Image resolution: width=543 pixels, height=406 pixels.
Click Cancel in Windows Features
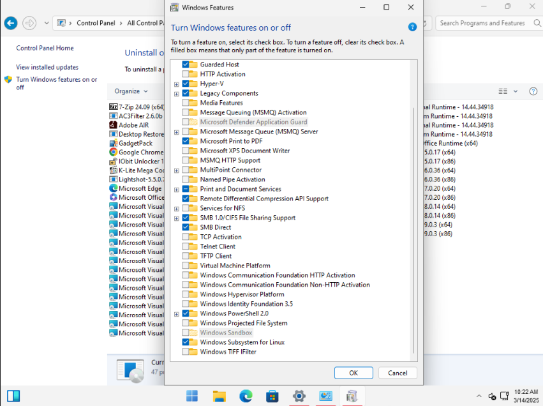398,373
